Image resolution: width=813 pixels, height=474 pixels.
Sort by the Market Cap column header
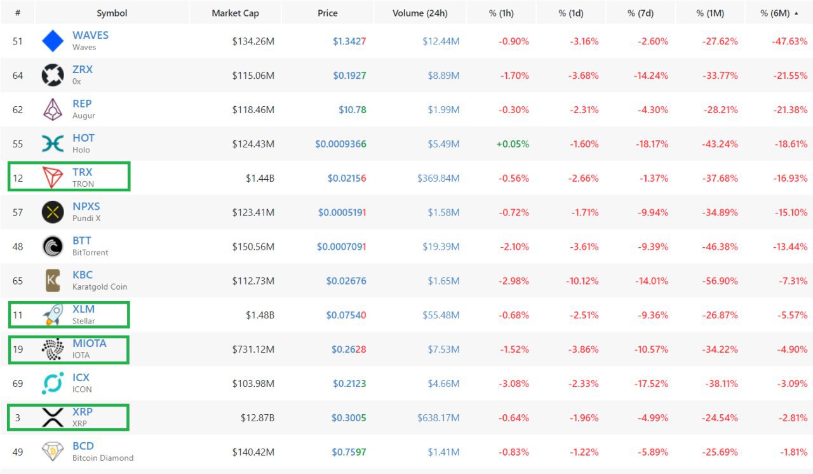tap(236, 13)
